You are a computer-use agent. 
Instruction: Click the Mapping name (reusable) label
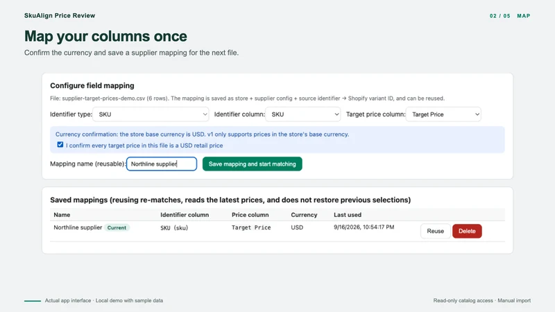coord(88,164)
